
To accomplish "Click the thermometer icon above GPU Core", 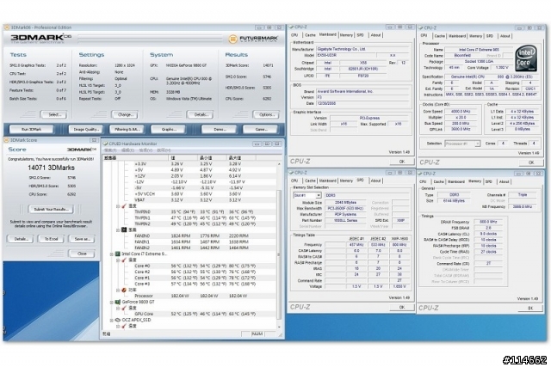I will click(124, 308).
